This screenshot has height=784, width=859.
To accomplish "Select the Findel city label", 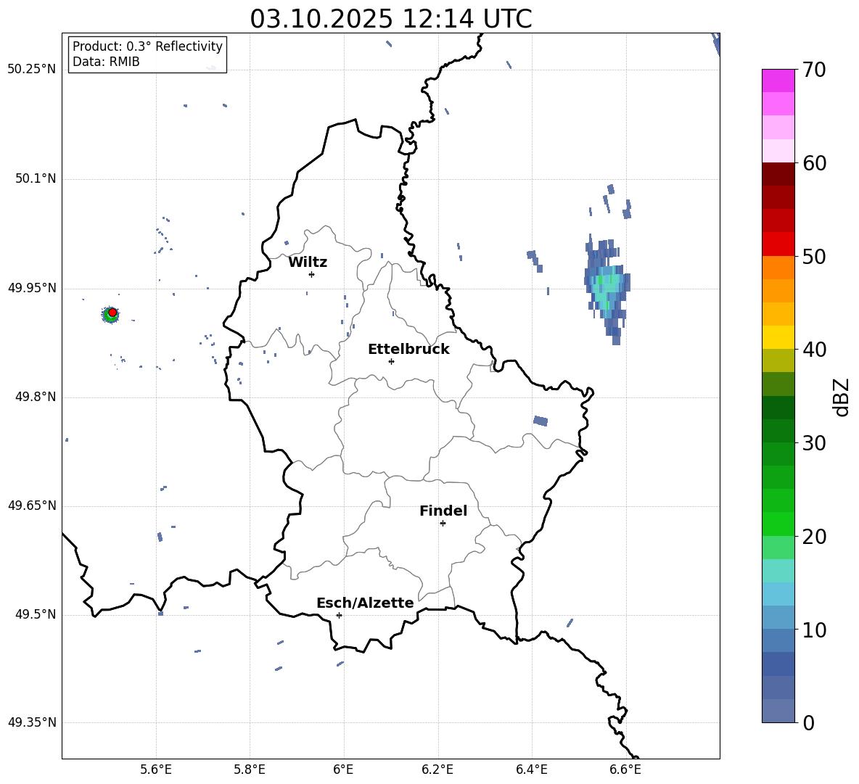I will coord(443,511).
